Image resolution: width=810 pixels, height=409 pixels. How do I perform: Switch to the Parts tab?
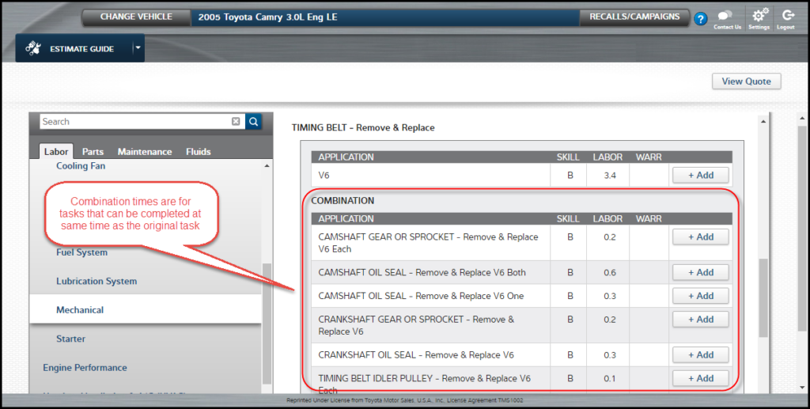tap(93, 152)
